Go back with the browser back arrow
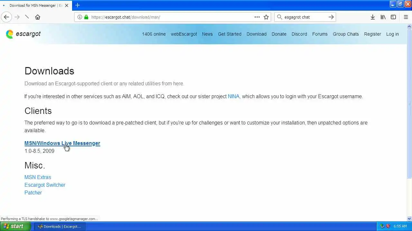 [6, 17]
